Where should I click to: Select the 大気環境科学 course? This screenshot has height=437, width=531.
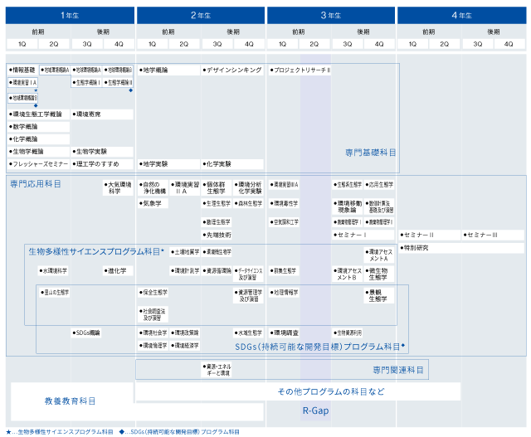point(119,187)
